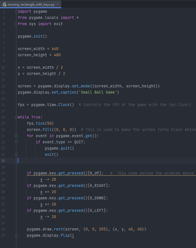
Task: Collapse the imports fold marker at line 1
Action: click(16, 11)
